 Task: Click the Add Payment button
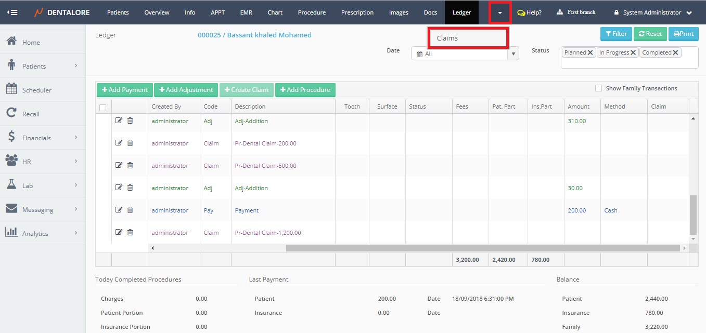[125, 90]
